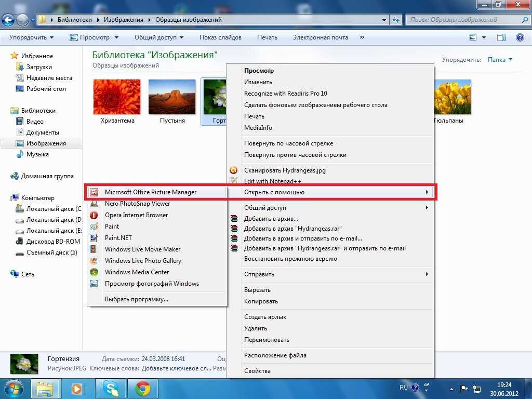The image size is (532, 399).
Task: Open 'Загрузки' in the navigation pane
Action: (39, 67)
